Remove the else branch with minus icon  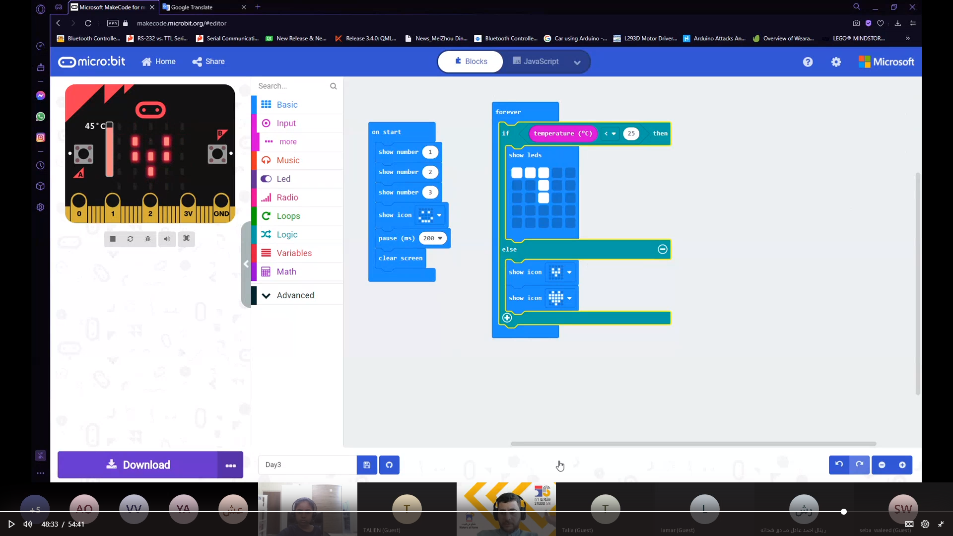click(663, 249)
